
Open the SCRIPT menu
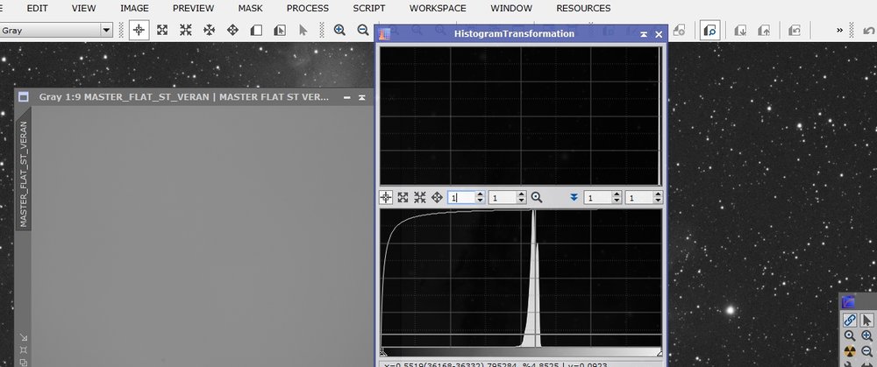click(369, 9)
